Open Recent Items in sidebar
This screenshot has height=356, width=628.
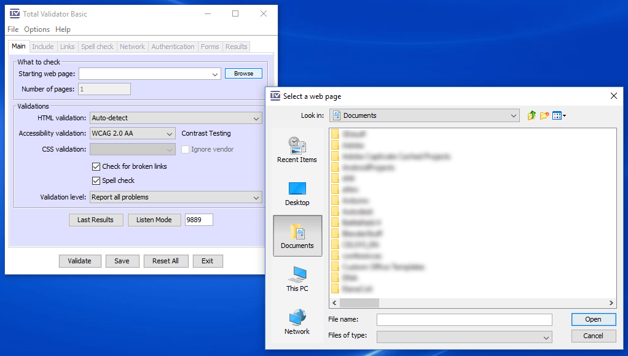click(297, 150)
